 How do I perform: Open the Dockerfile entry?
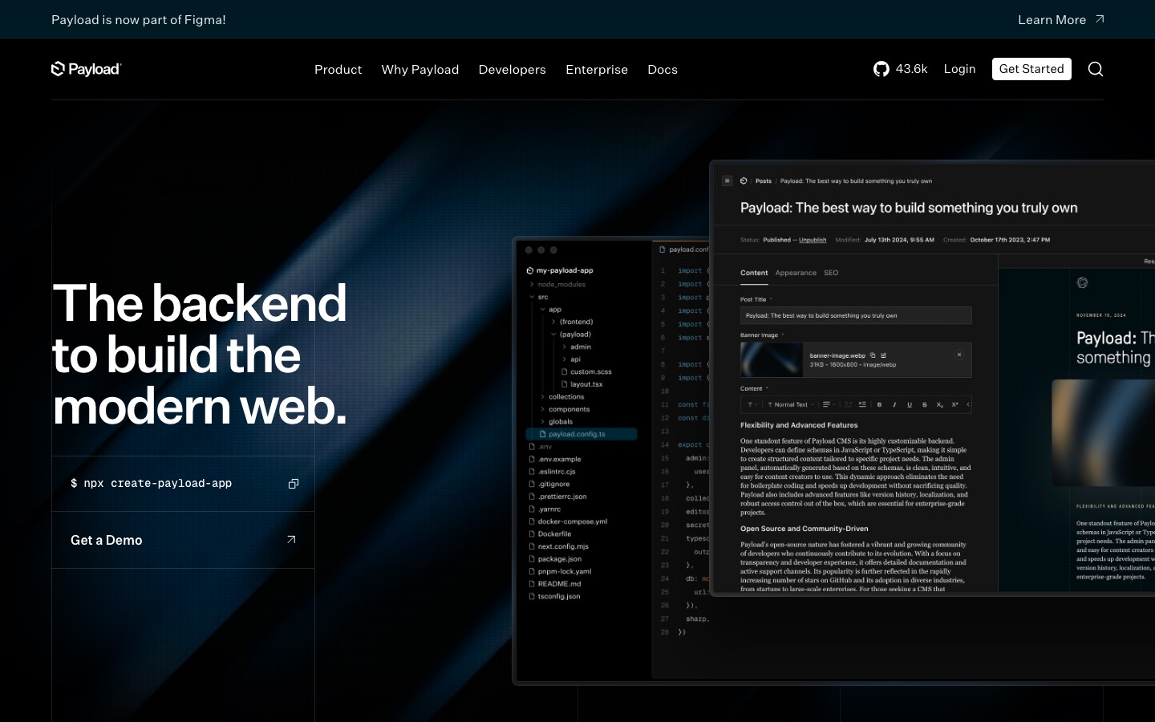(550, 534)
